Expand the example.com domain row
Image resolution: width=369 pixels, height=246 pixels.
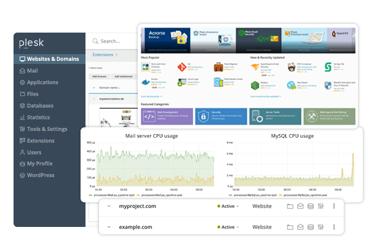109,227
